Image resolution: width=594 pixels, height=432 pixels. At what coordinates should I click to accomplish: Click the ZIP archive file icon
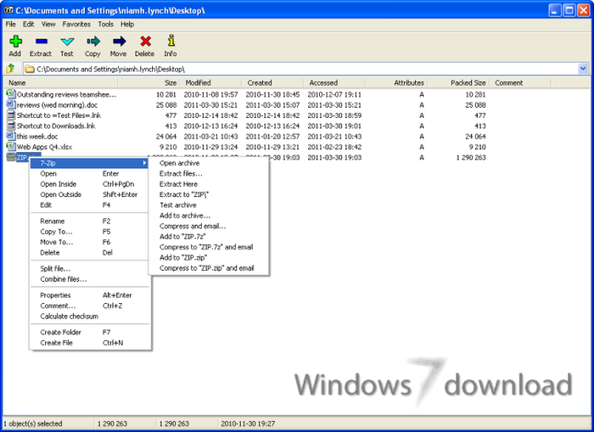(10, 157)
